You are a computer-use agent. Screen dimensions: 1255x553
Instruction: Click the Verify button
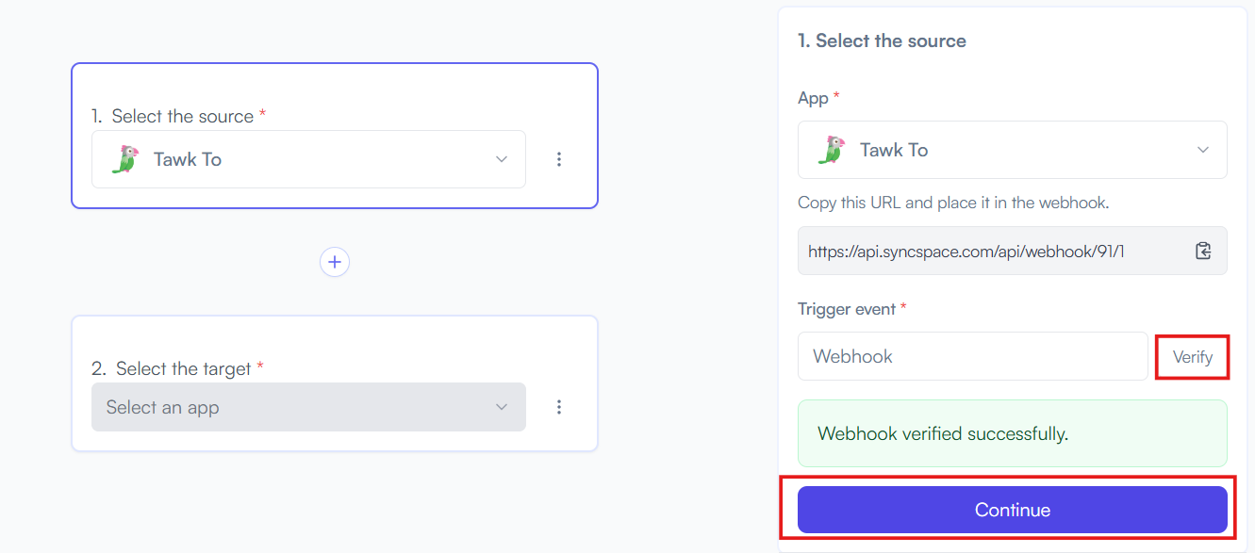[1193, 357]
